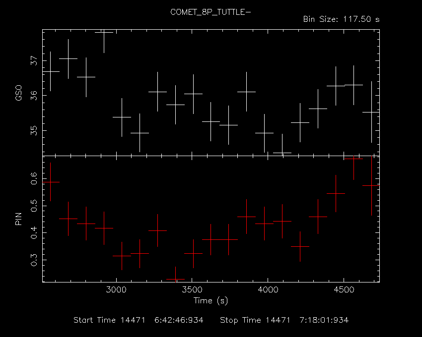The width and height of the screenshot is (422, 337).
Task: Click x-axis tick label 3500
Action: [x=192, y=290]
